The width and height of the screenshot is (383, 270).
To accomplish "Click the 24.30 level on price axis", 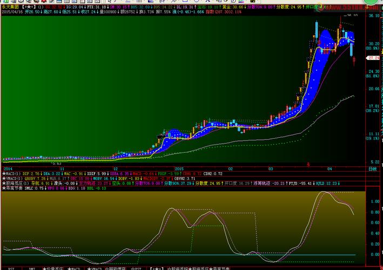I will (x=374, y=71).
